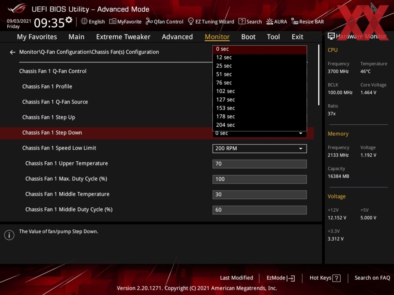Viewport: 394px width, 295px height.
Task: Open the Exit tab
Action: click(x=297, y=37)
